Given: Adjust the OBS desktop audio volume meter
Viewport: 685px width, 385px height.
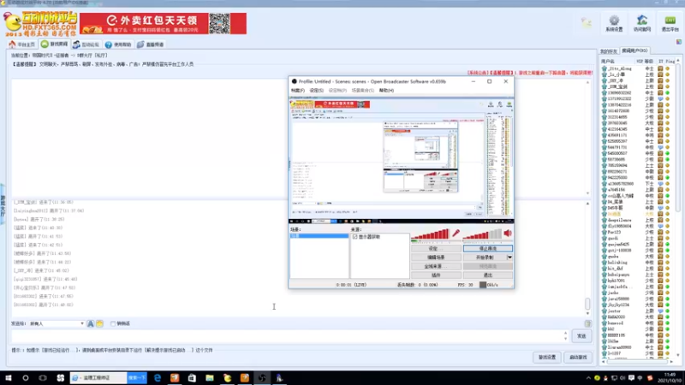Looking at the screenshot, I should (482, 234).
